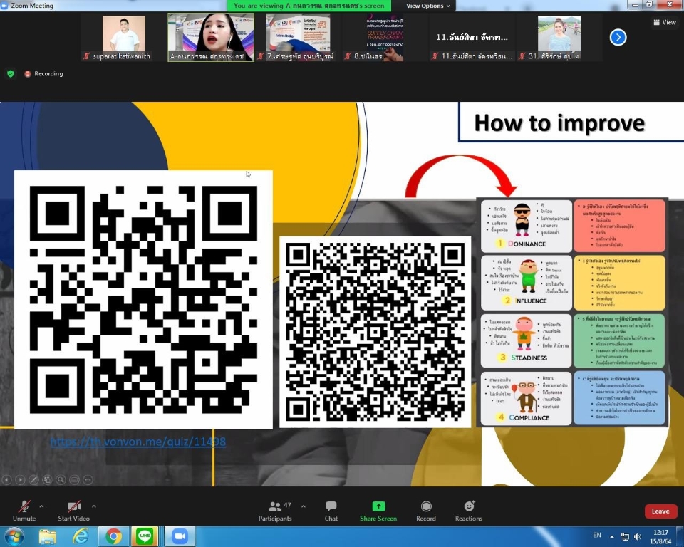The height and width of the screenshot is (547, 684).
Task: Open File Explorer from the taskbar
Action: pos(47,536)
